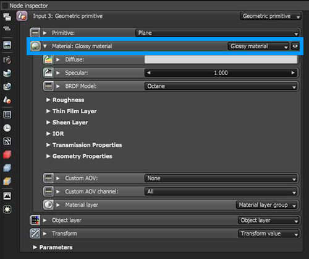This screenshot has height=259, width=309.
Task: Open the Primitive Plane dropdown
Action: coord(217,33)
